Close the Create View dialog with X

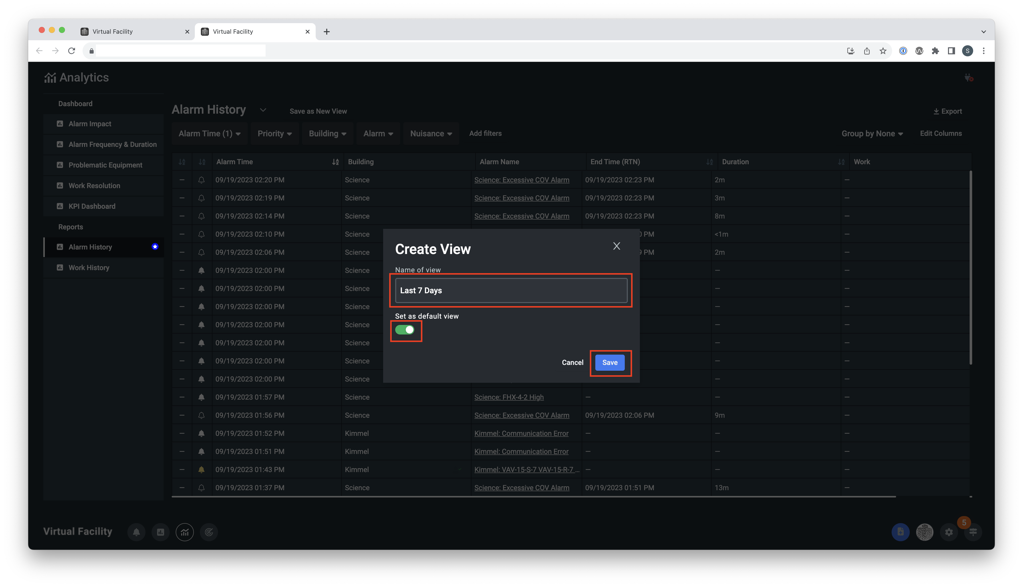point(616,246)
